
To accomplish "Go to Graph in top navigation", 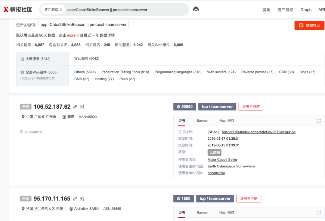I will 306,10.
